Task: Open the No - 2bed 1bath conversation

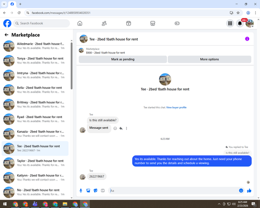Action: (x=35, y=192)
